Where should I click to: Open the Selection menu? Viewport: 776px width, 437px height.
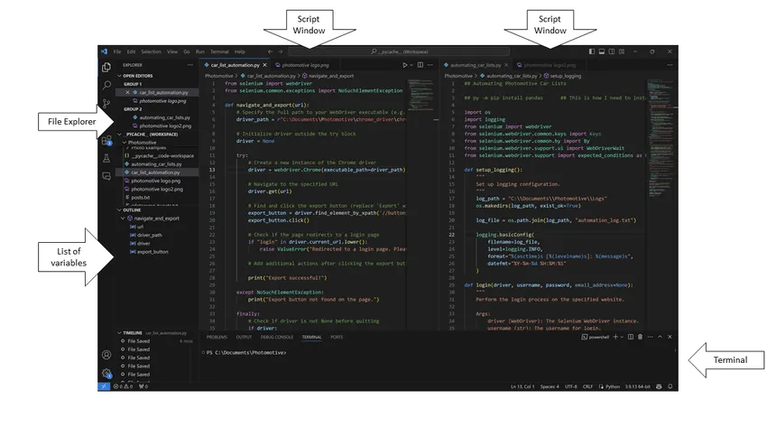point(151,51)
